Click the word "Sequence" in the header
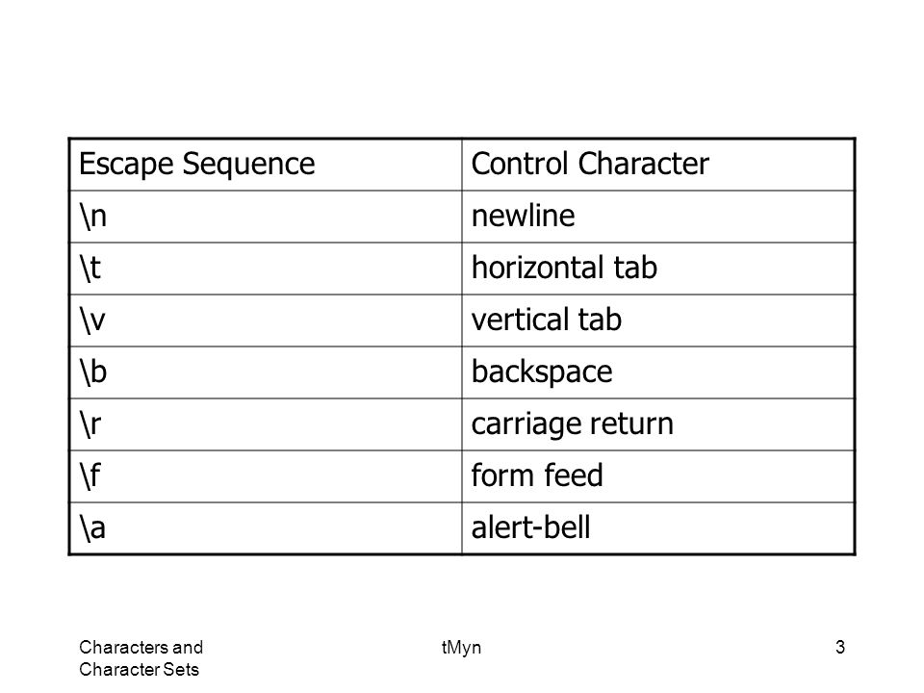 tap(248, 165)
